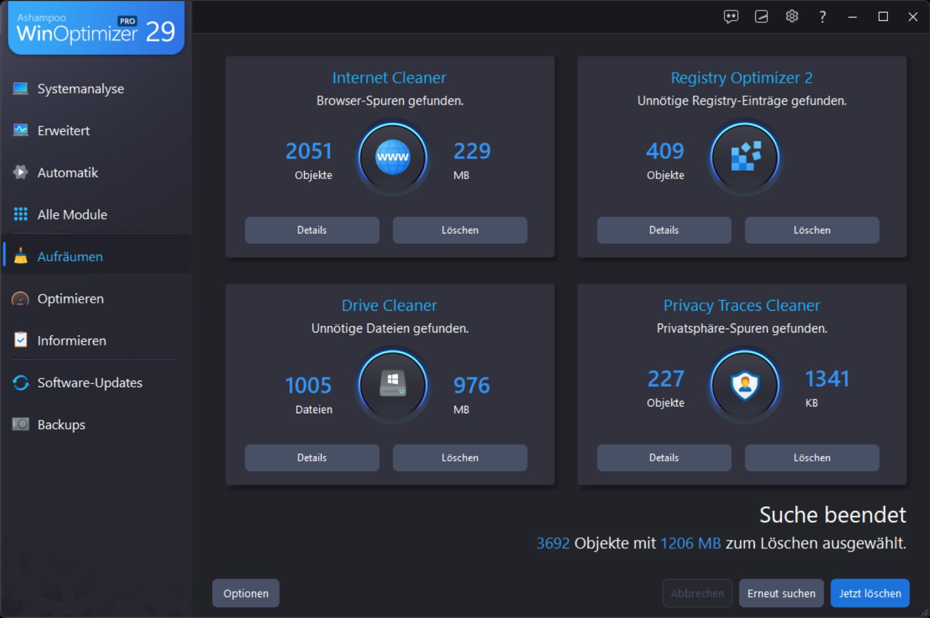Open Details for Privacy Traces Cleaner

[x=664, y=458]
